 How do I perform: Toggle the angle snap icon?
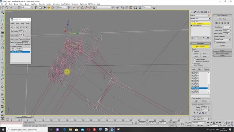tap(82, 7)
